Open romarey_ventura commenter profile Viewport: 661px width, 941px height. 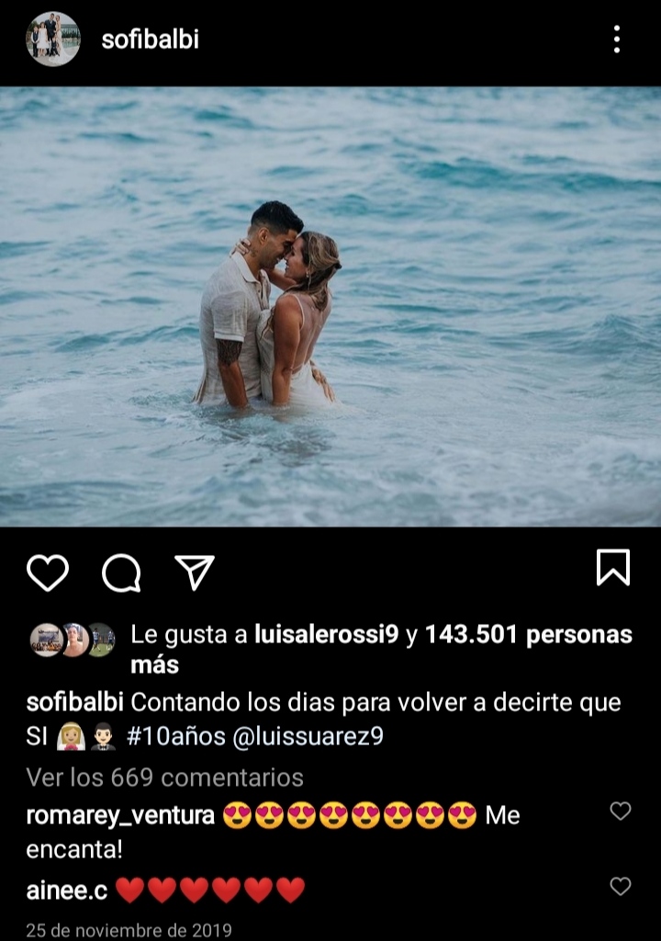(x=120, y=816)
